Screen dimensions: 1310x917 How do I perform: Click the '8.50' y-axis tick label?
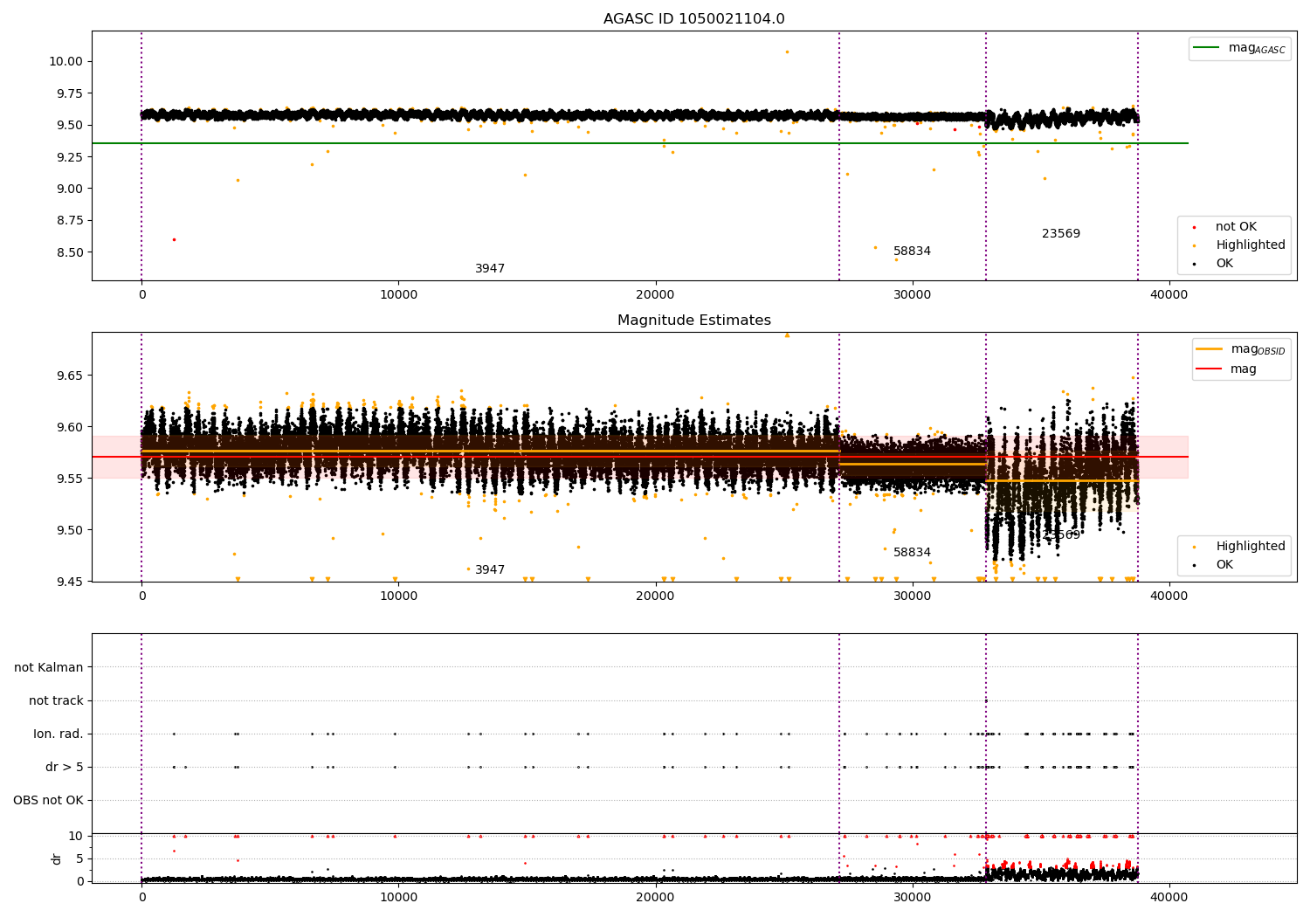pyautogui.click(x=69, y=252)
